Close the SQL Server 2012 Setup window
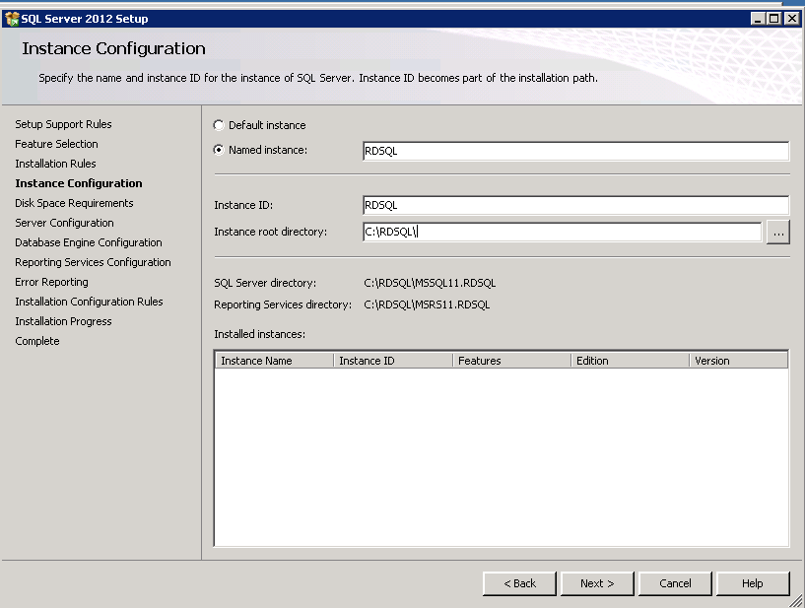805x608 pixels. (792, 19)
